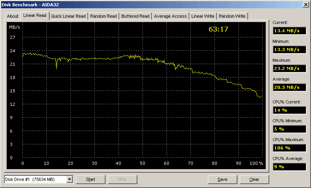Select the Linear Write tab
Image resolution: width=311 pixels, height=188 pixels.
[203, 16]
